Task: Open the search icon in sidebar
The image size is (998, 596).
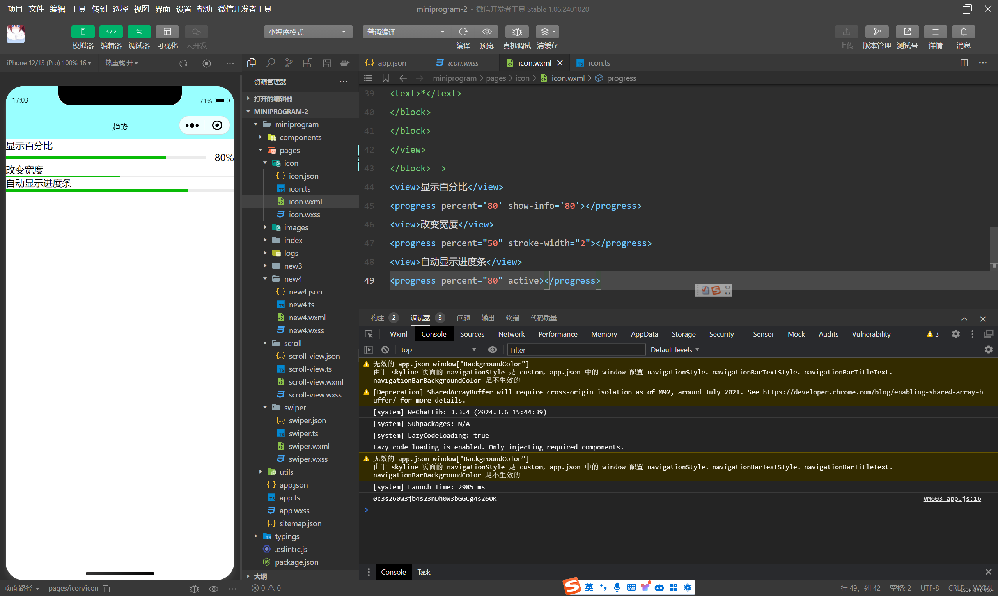Action: 270,63
